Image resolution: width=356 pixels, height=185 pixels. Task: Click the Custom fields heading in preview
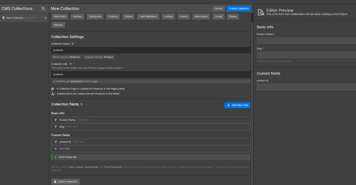pos(268,73)
